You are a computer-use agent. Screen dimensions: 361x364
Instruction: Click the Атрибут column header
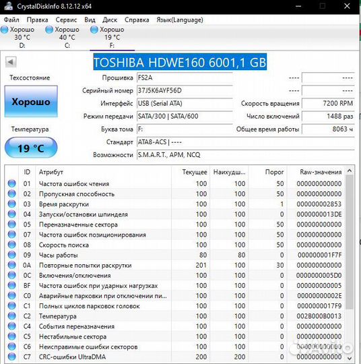(x=104, y=172)
